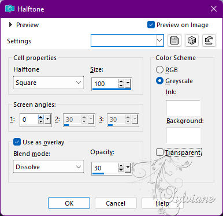The width and height of the screenshot is (223, 216).
Task: Open the Settings presets dropdown
Action: tap(127, 40)
